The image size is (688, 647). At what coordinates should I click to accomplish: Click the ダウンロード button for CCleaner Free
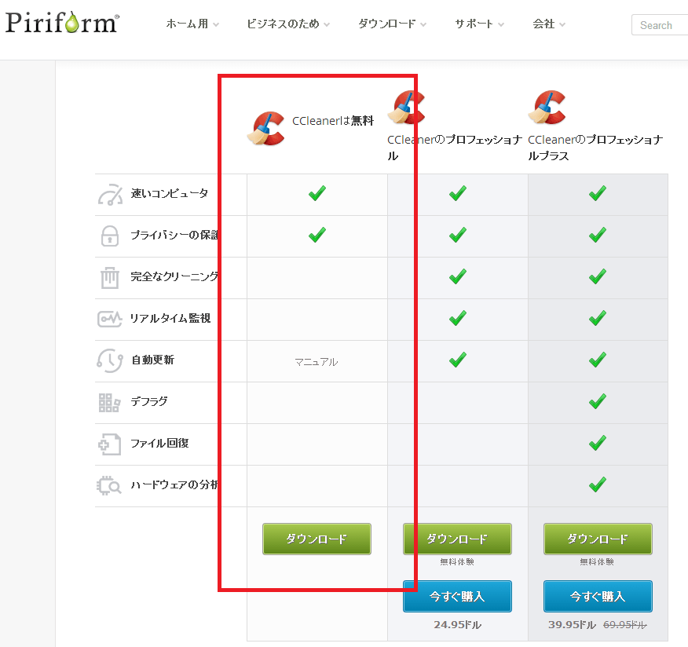(317, 539)
